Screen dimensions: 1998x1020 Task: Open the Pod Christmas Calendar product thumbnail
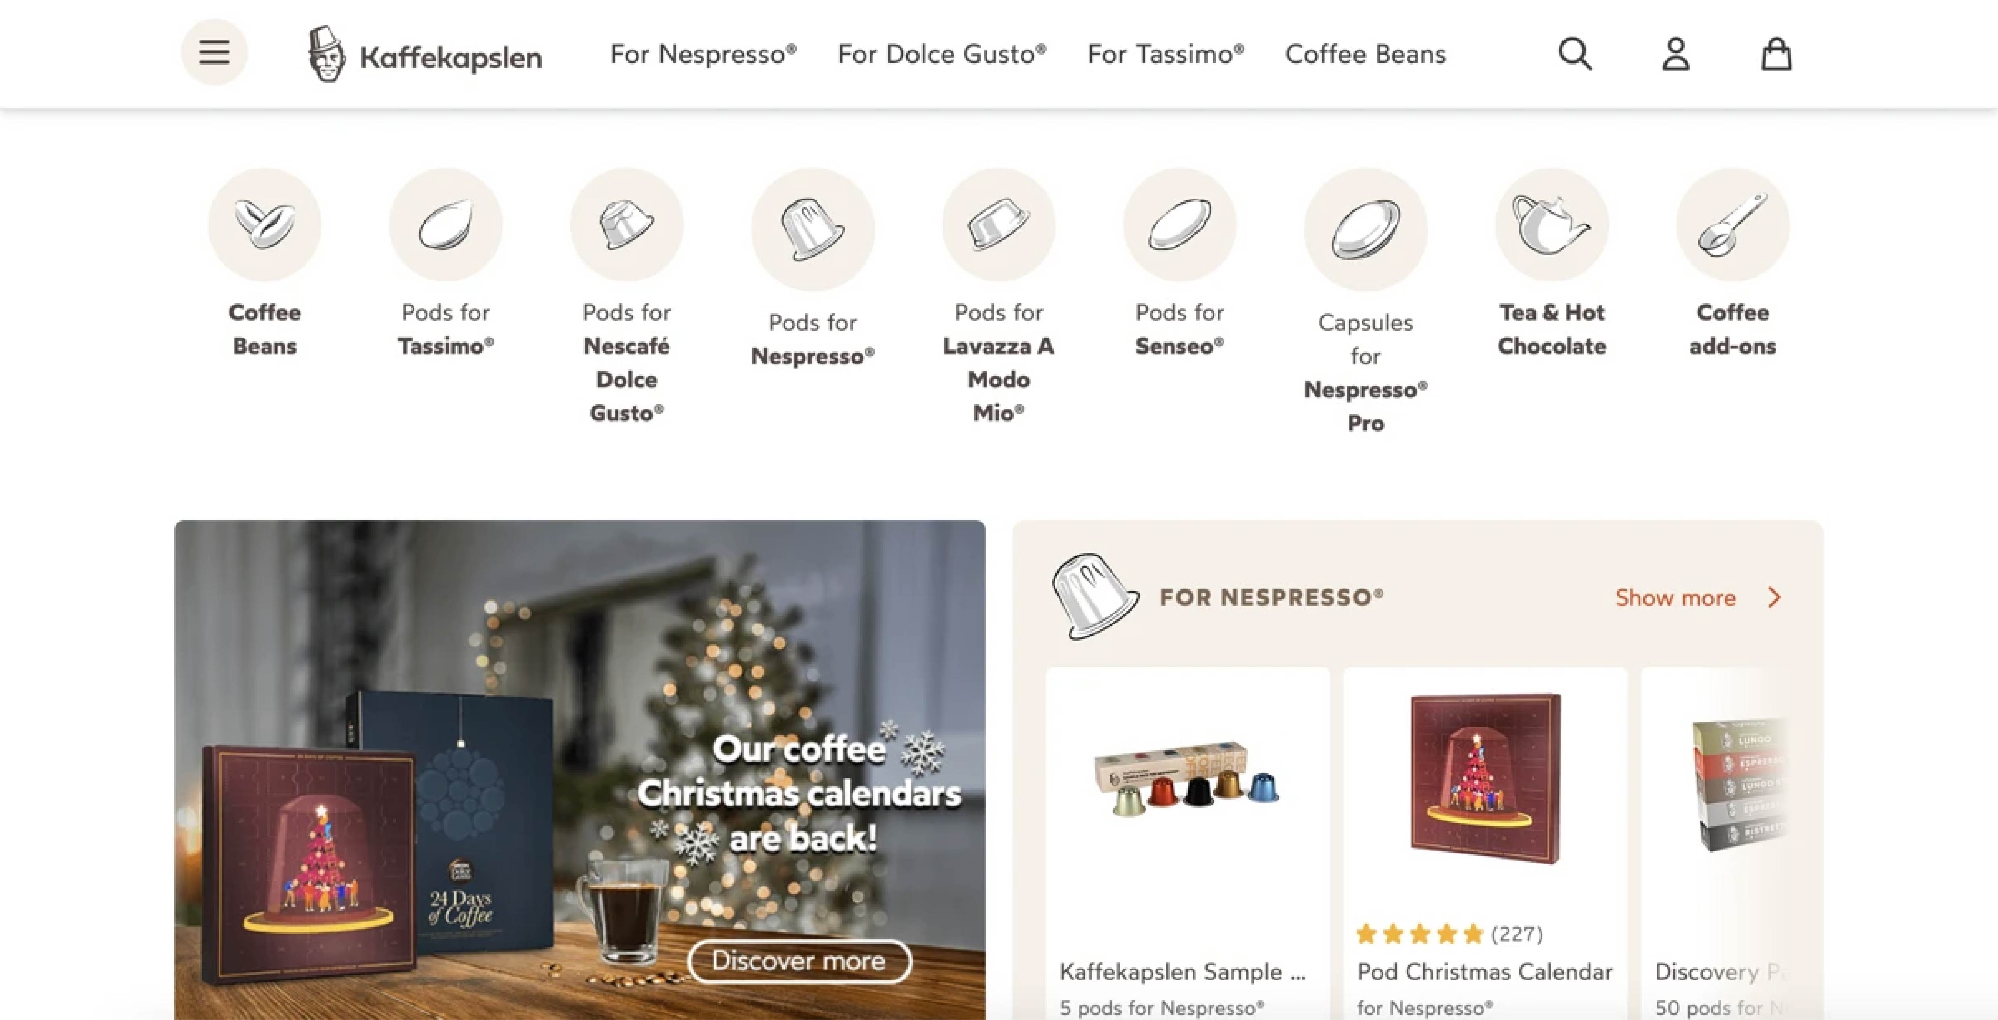1485,778
